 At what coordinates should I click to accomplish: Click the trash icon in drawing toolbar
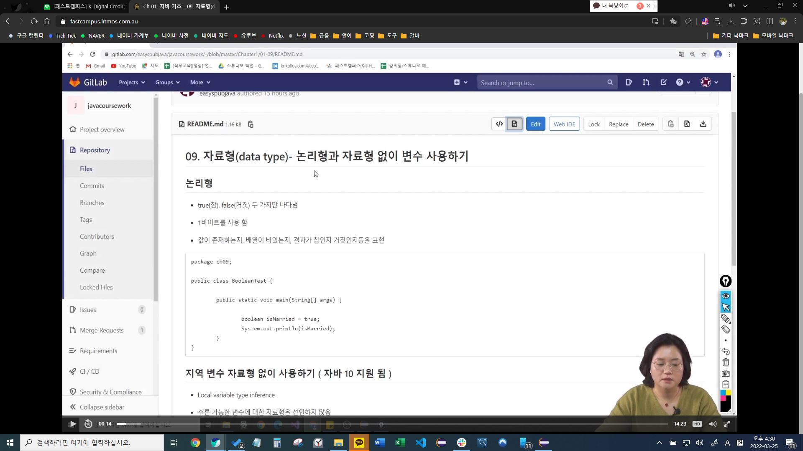(726, 362)
